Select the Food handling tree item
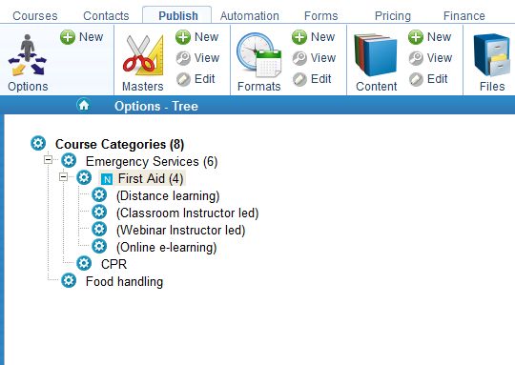The image size is (515, 365). (x=125, y=282)
